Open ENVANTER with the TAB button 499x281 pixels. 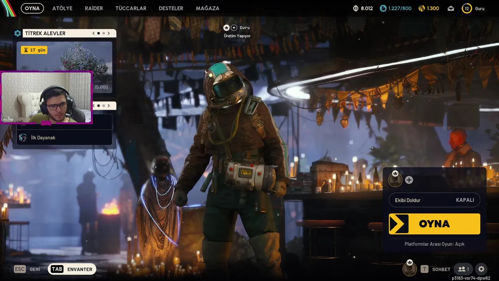[x=72, y=269]
